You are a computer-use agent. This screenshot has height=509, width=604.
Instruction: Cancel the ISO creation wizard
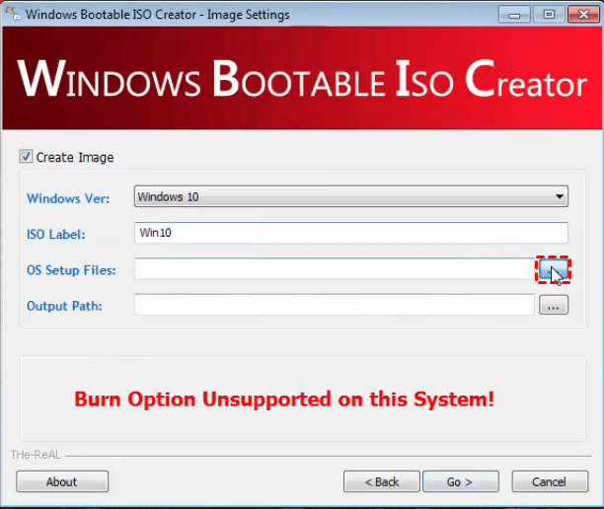point(550,481)
